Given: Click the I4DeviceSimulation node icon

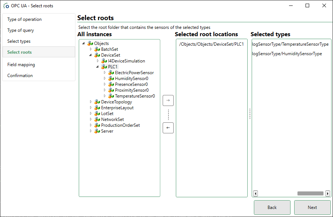Looking at the screenshot, I should [104, 61].
